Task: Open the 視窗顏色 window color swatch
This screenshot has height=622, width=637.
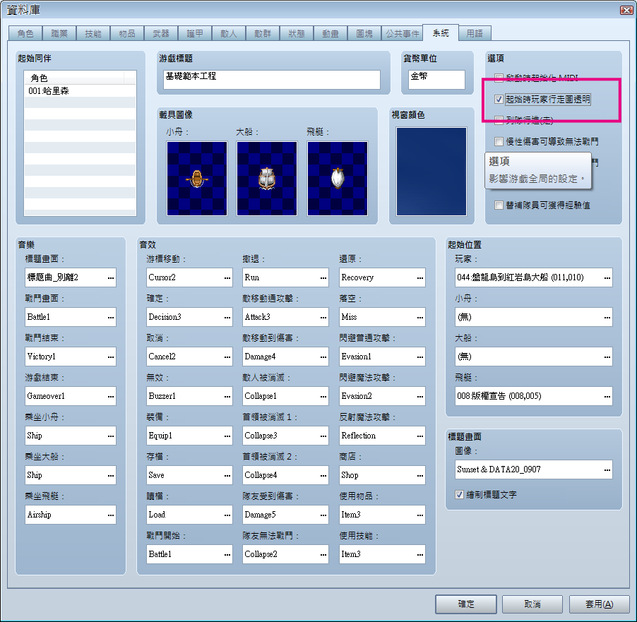Action: click(x=431, y=172)
